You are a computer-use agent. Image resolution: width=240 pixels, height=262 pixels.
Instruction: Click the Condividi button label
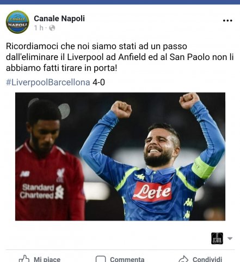click(x=207, y=259)
